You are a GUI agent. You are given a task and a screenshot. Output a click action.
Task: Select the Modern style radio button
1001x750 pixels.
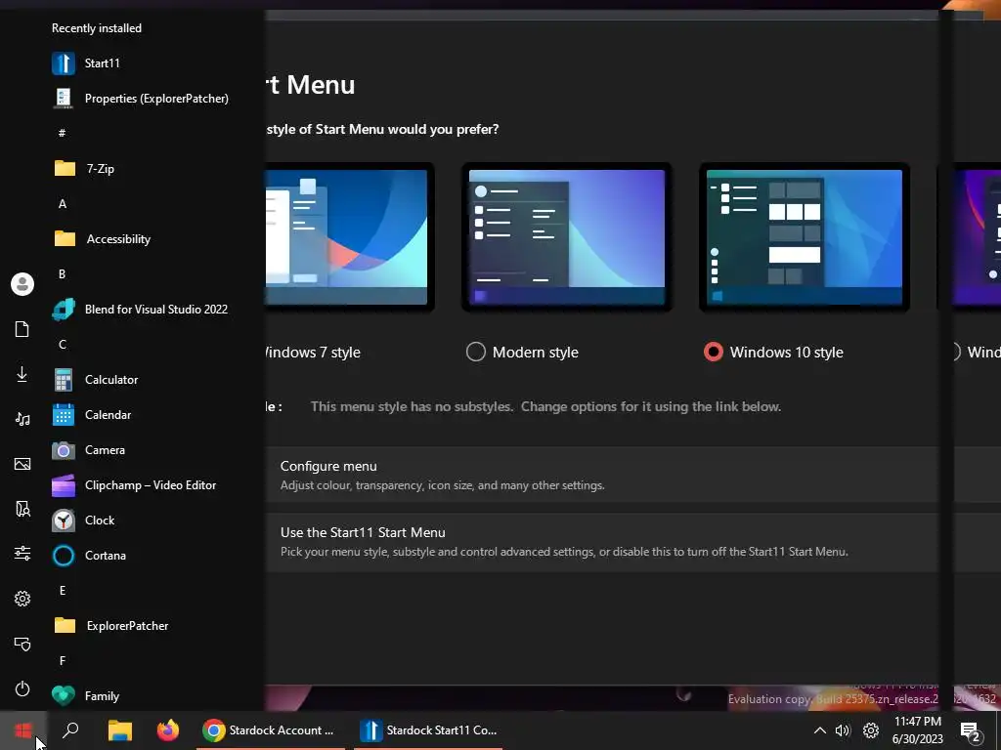coord(476,352)
